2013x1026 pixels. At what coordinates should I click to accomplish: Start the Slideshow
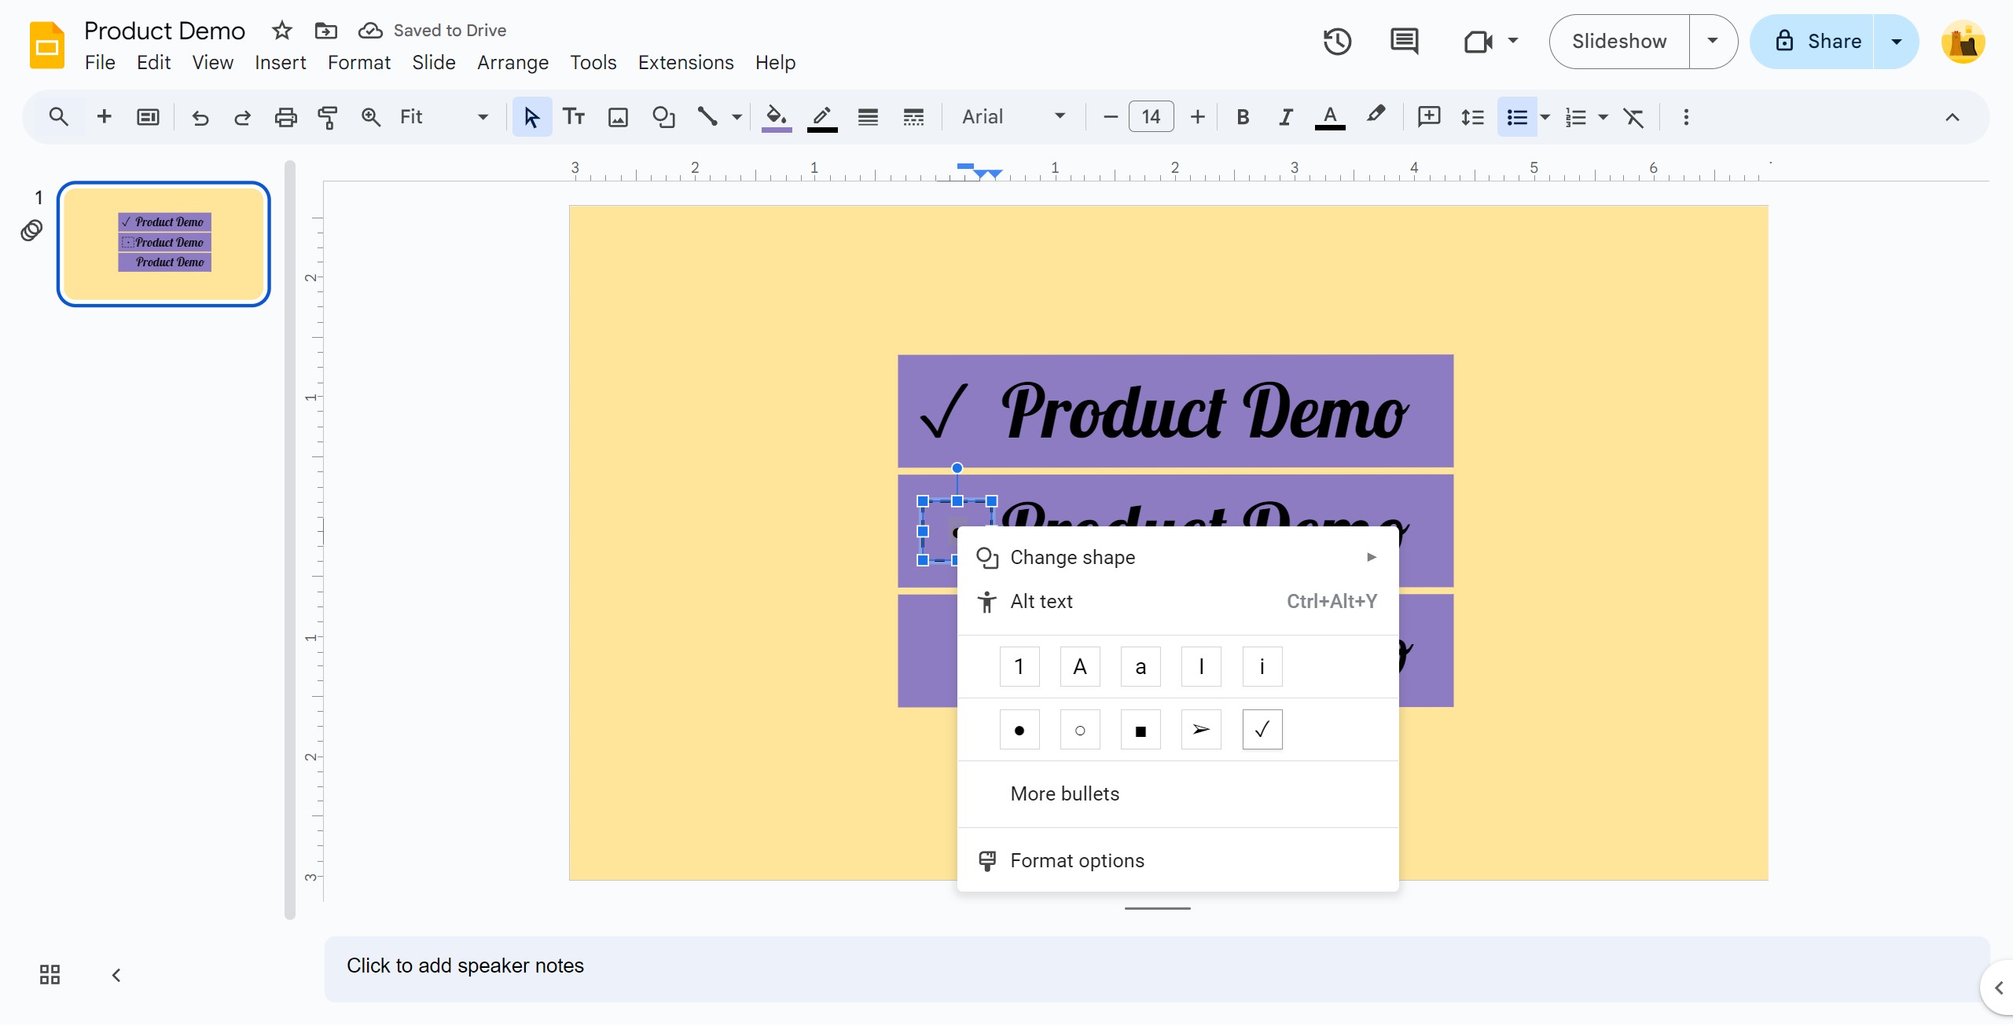pos(1619,41)
